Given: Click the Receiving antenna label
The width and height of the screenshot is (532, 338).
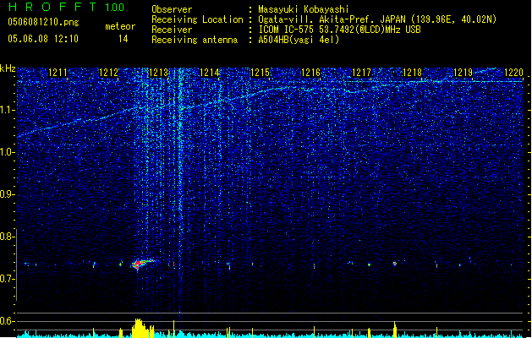Looking at the screenshot, I should pyautogui.click(x=195, y=40).
